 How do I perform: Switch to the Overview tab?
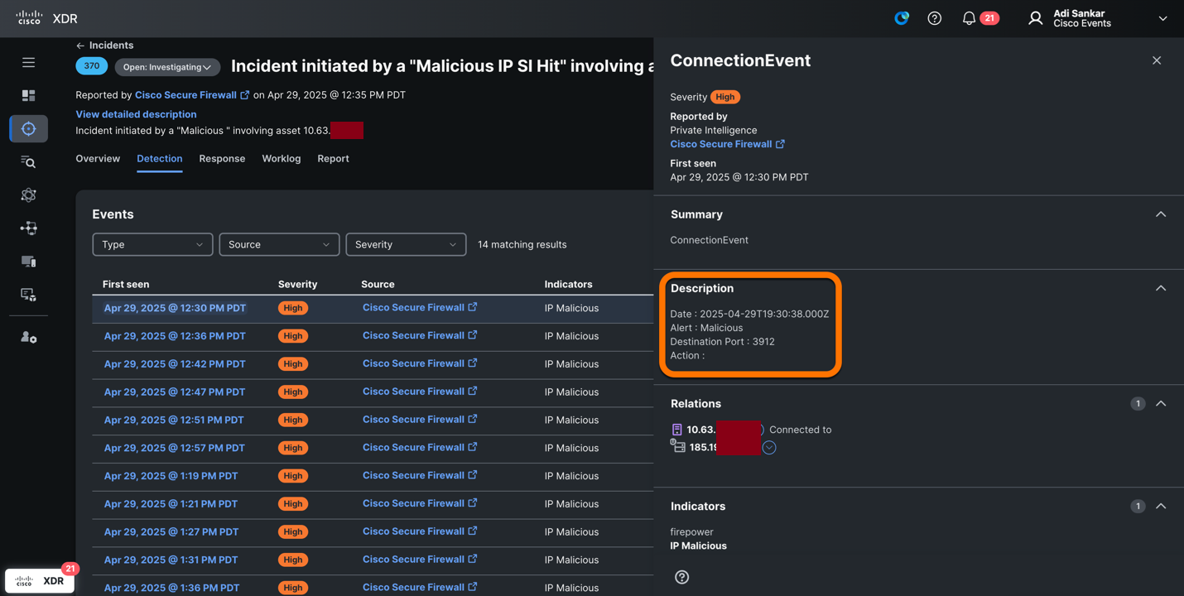[98, 159]
